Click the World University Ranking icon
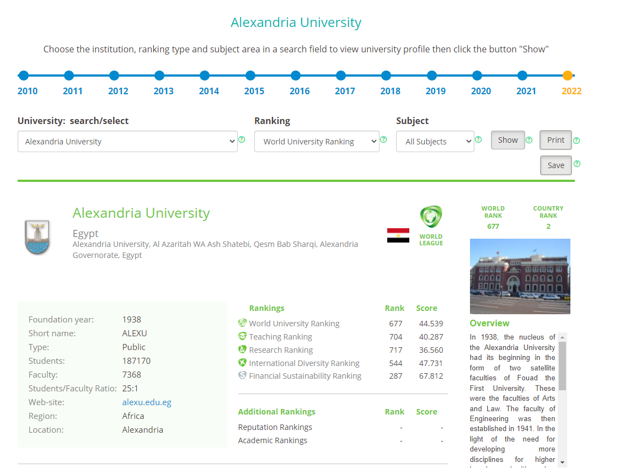This screenshot has width=625, height=468. [242, 323]
